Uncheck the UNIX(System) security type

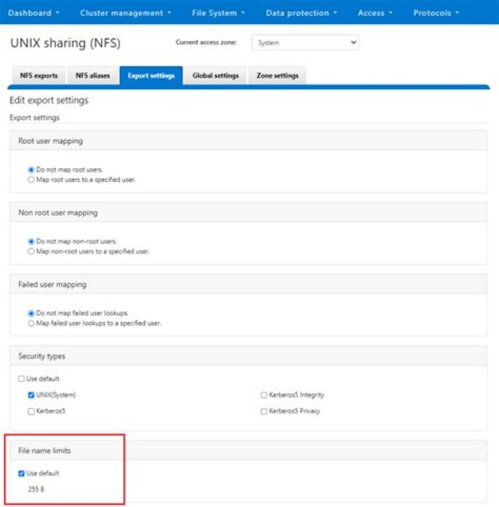[x=31, y=395]
